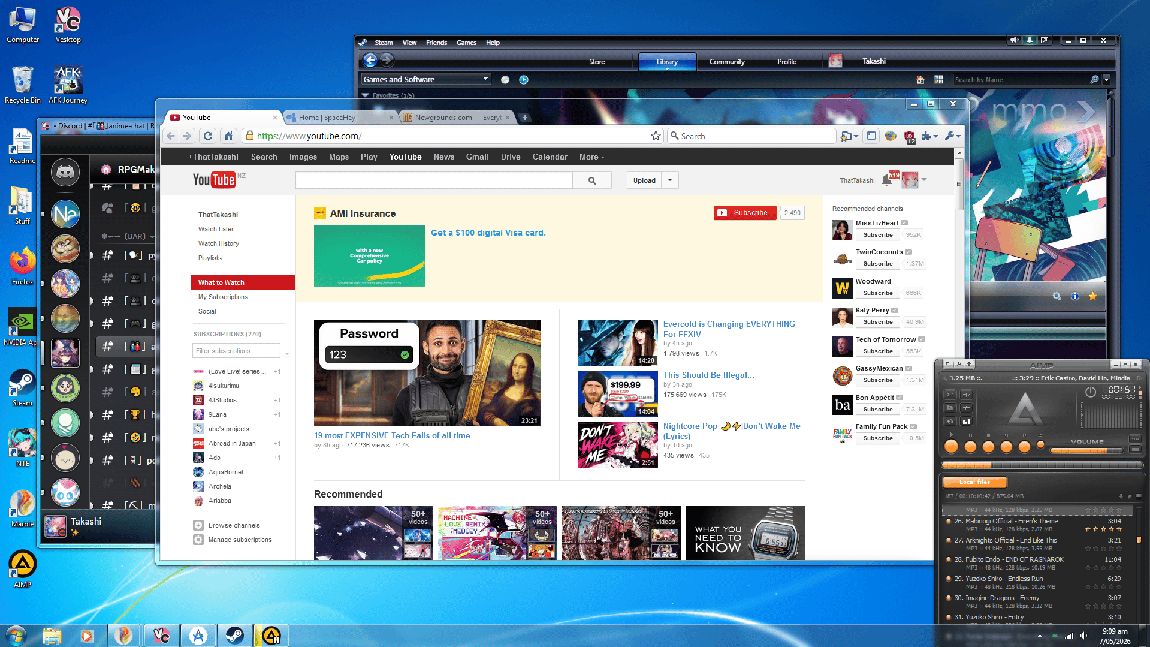Open the system tray volume icon
Image resolution: width=1150 pixels, height=647 pixels.
pos(1083,636)
